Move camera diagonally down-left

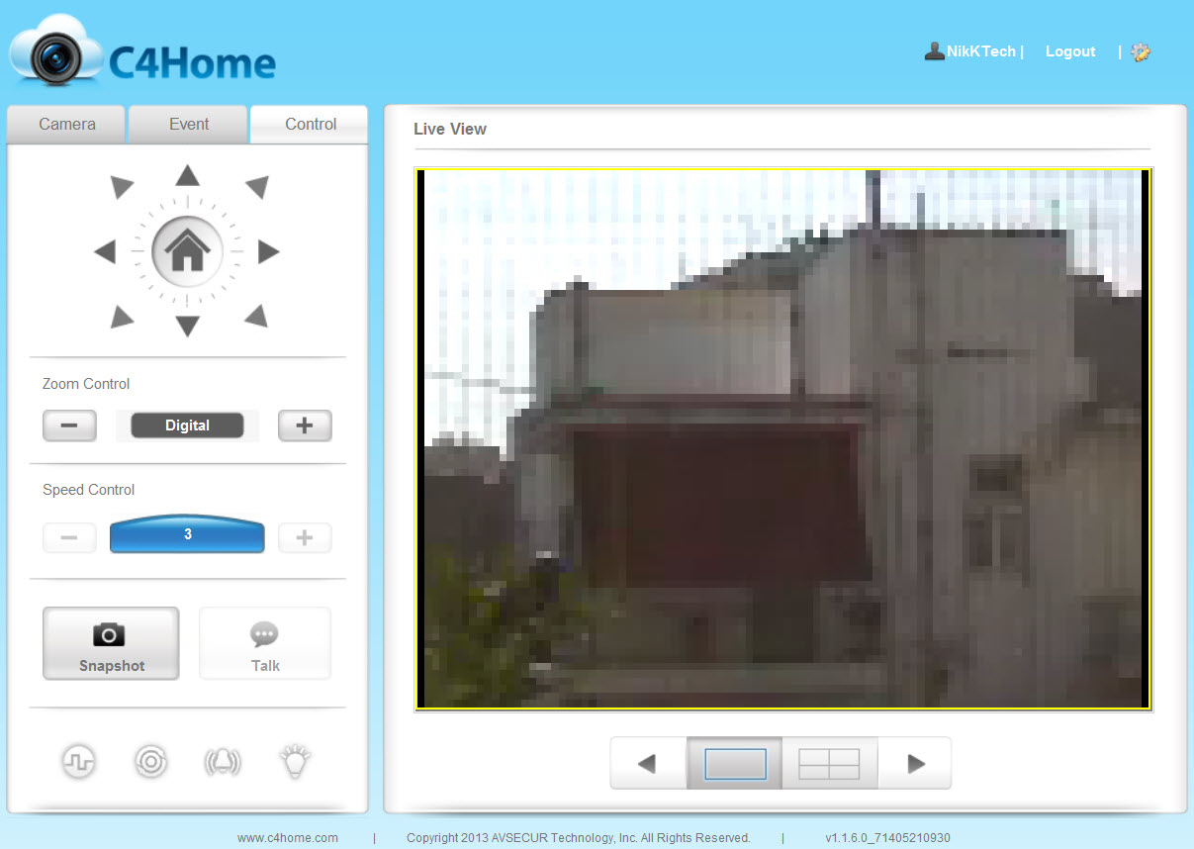[122, 317]
